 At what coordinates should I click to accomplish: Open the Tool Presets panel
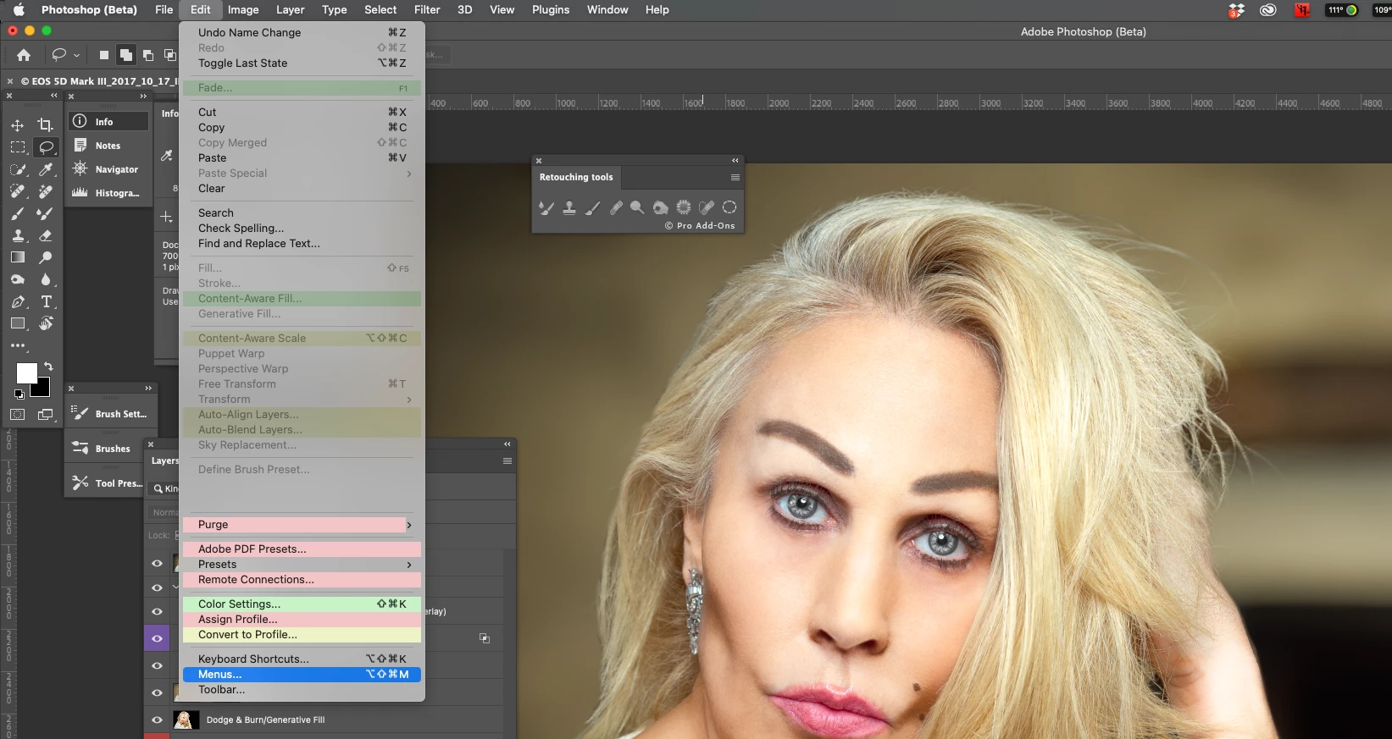(x=105, y=483)
